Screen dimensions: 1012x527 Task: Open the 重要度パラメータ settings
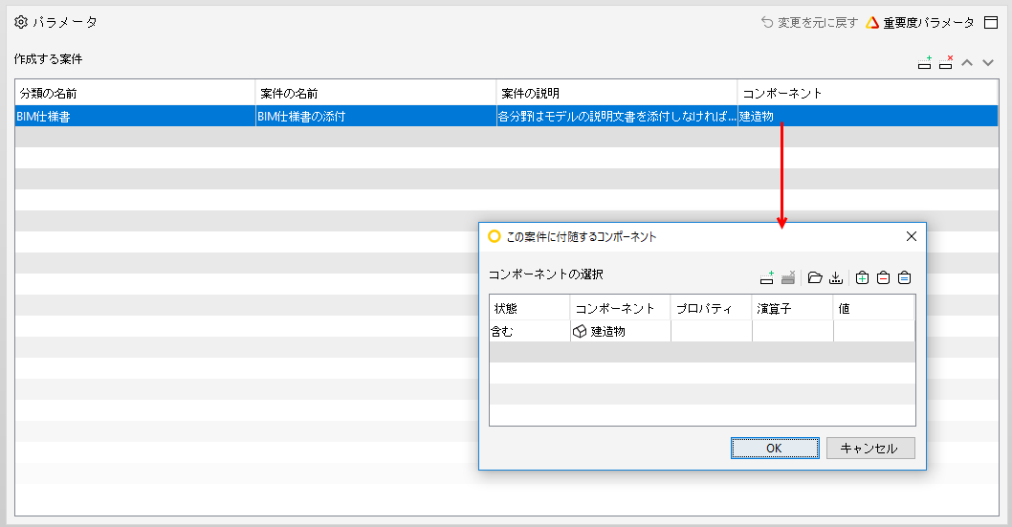[x=920, y=23]
